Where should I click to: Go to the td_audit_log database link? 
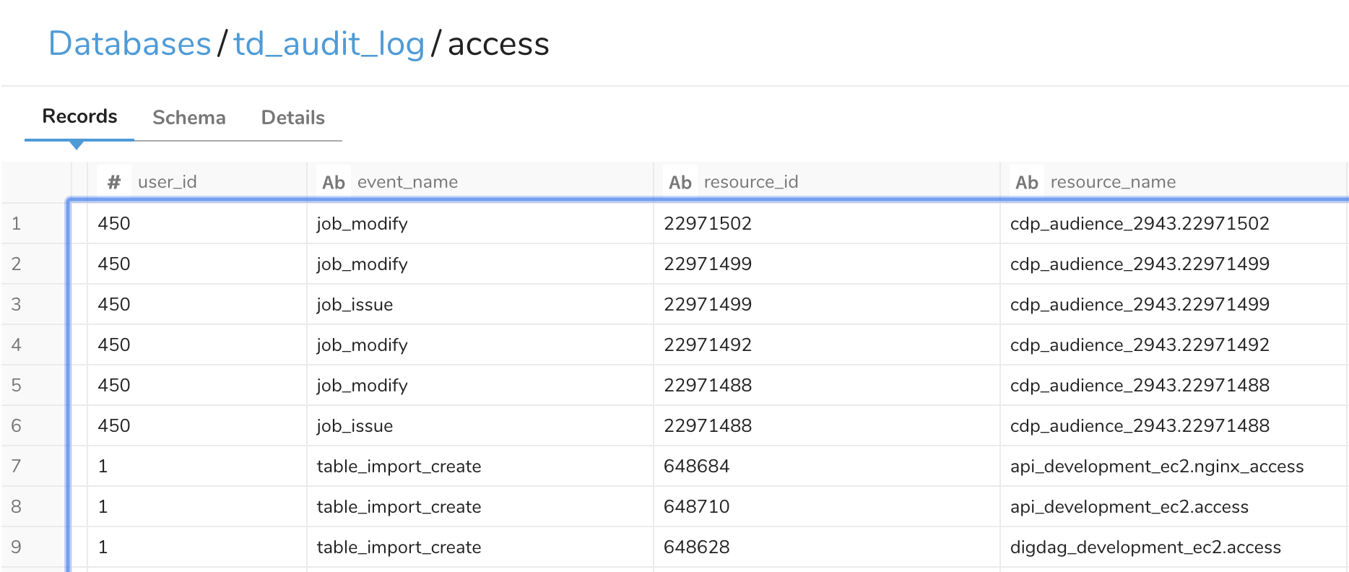pos(329,44)
